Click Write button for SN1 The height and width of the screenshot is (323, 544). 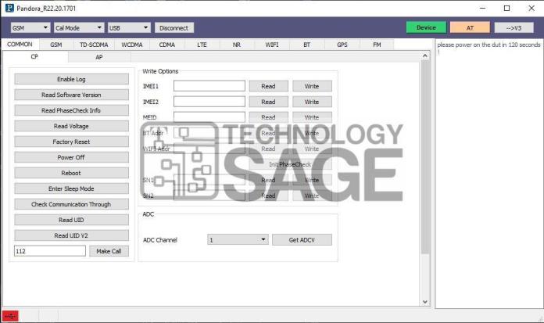[312, 180]
